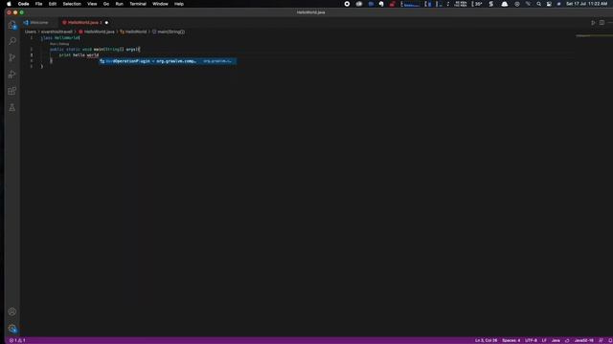Click the screen recording indicator in menu bar
613x344 pixels.
(x=347, y=4)
